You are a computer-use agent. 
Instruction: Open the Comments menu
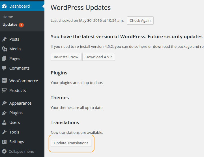point(20,68)
